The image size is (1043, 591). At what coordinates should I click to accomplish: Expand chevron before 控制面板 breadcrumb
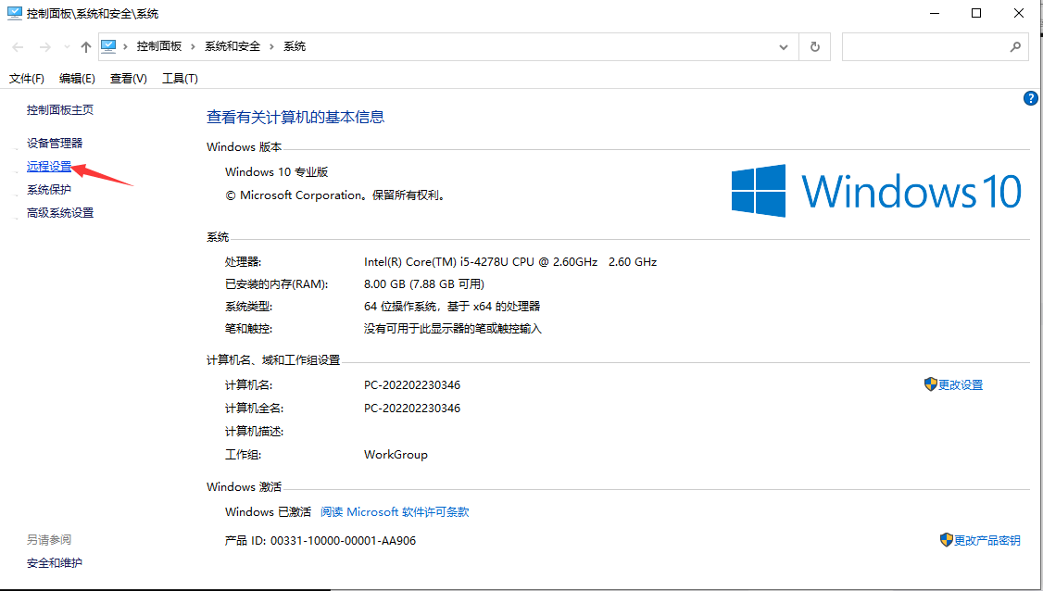pos(125,46)
